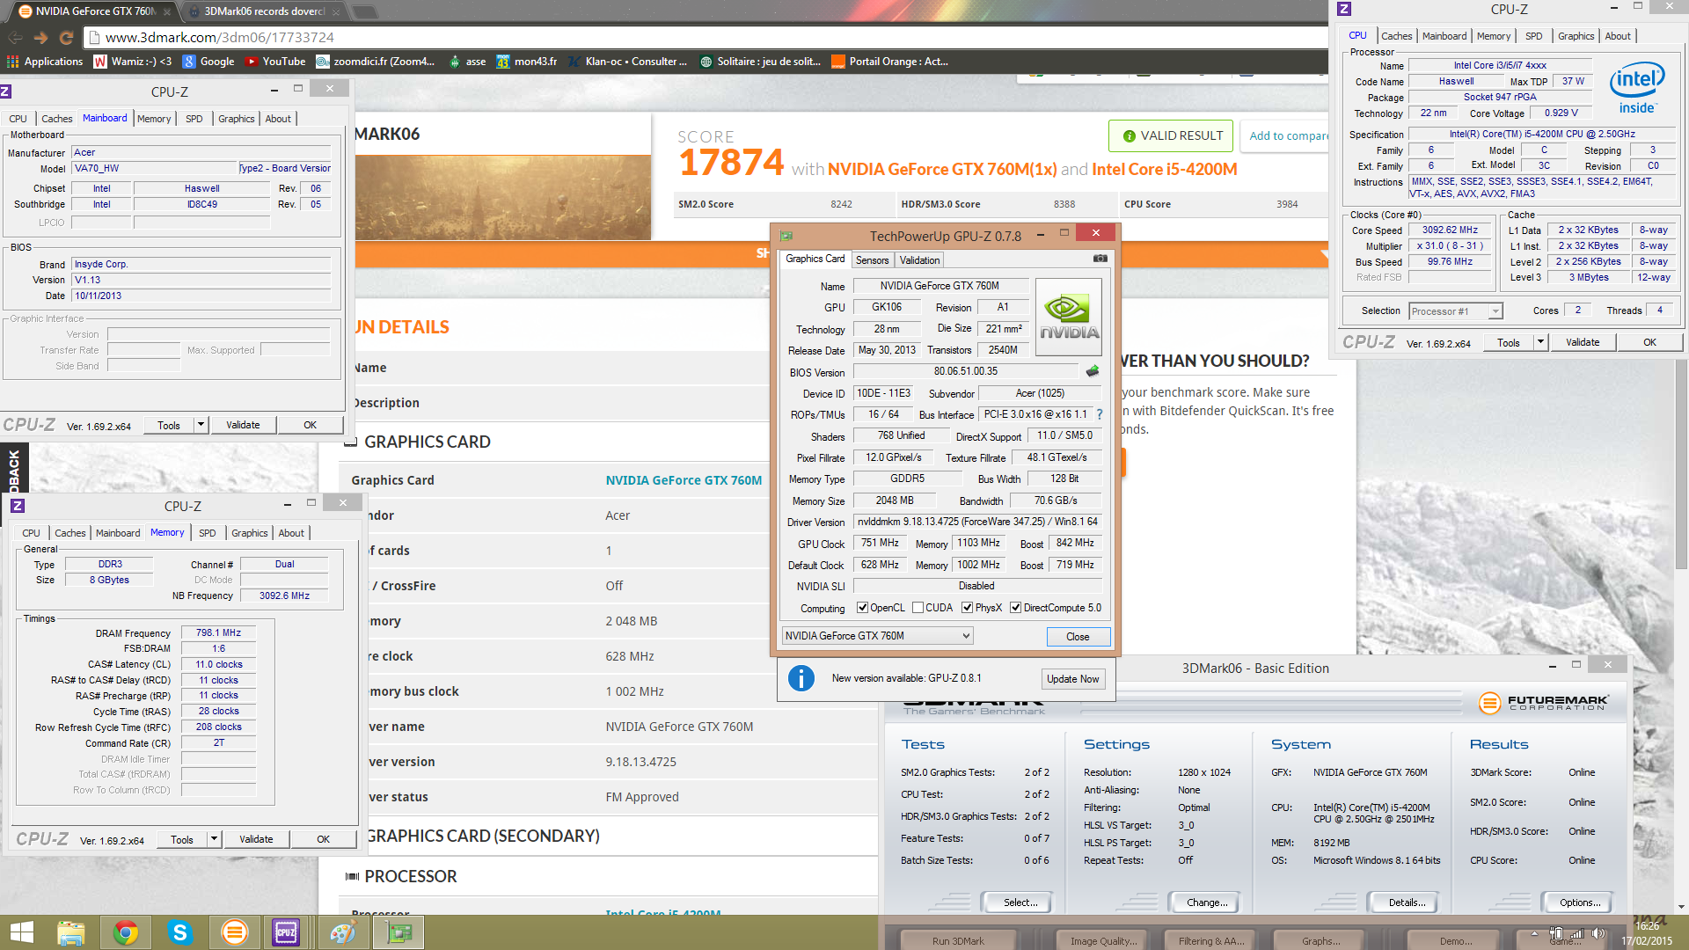Image resolution: width=1689 pixels, height=950 pixels.
Task: Click the NVIDIA logo in GPU-Z
Action: (1069, 318)
